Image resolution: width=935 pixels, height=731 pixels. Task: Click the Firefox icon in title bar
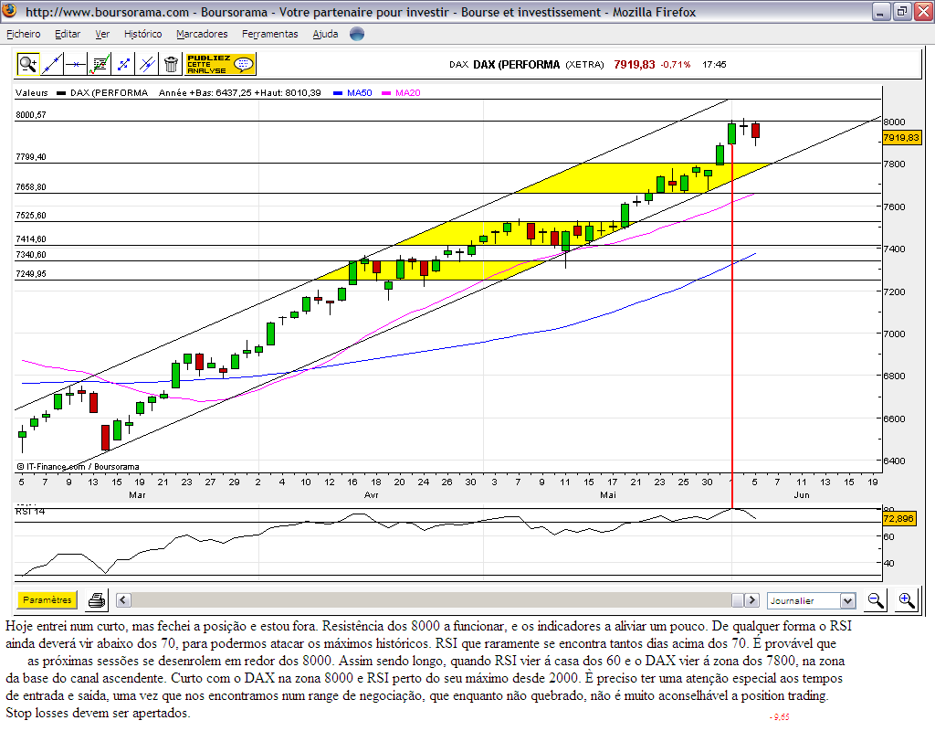click(10, 11)
